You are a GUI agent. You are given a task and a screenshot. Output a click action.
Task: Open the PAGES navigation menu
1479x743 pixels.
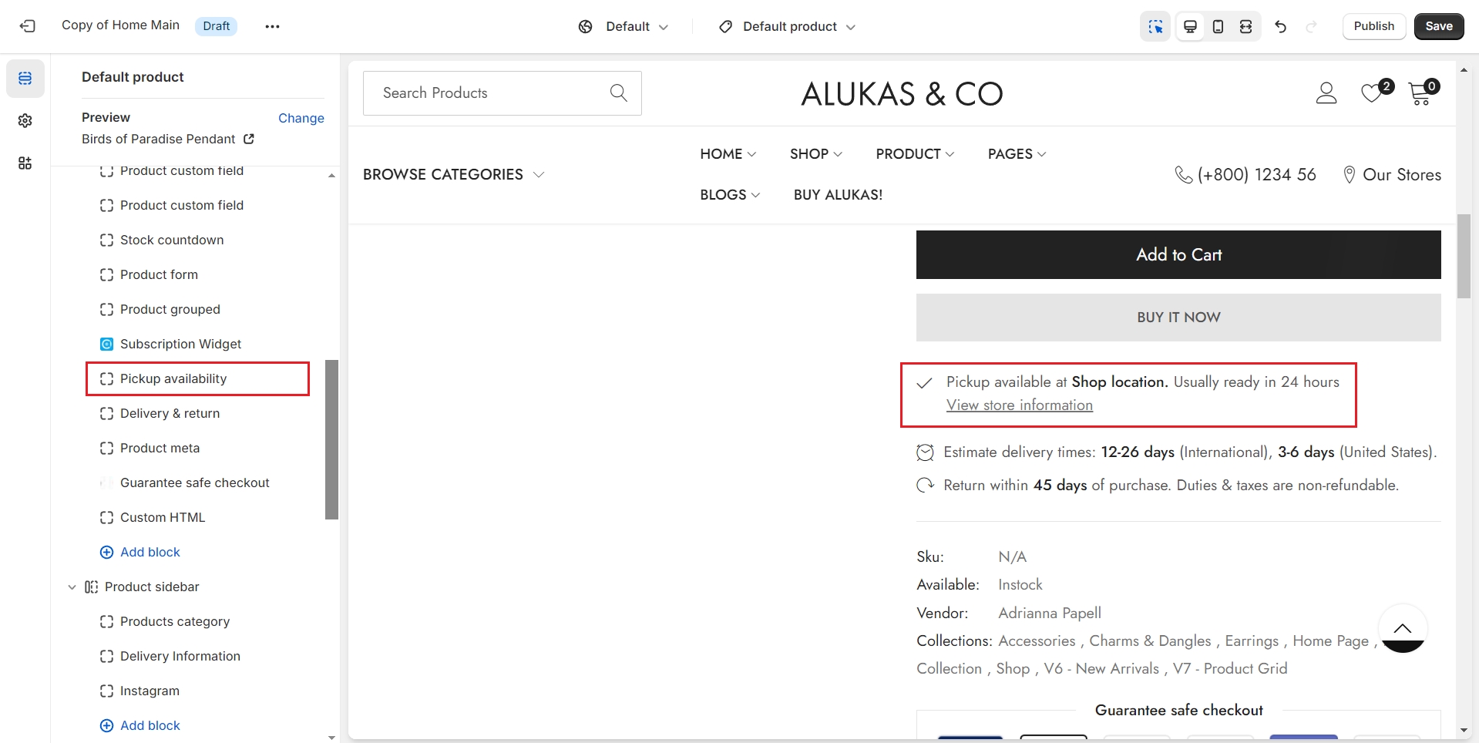point(1016,154)
